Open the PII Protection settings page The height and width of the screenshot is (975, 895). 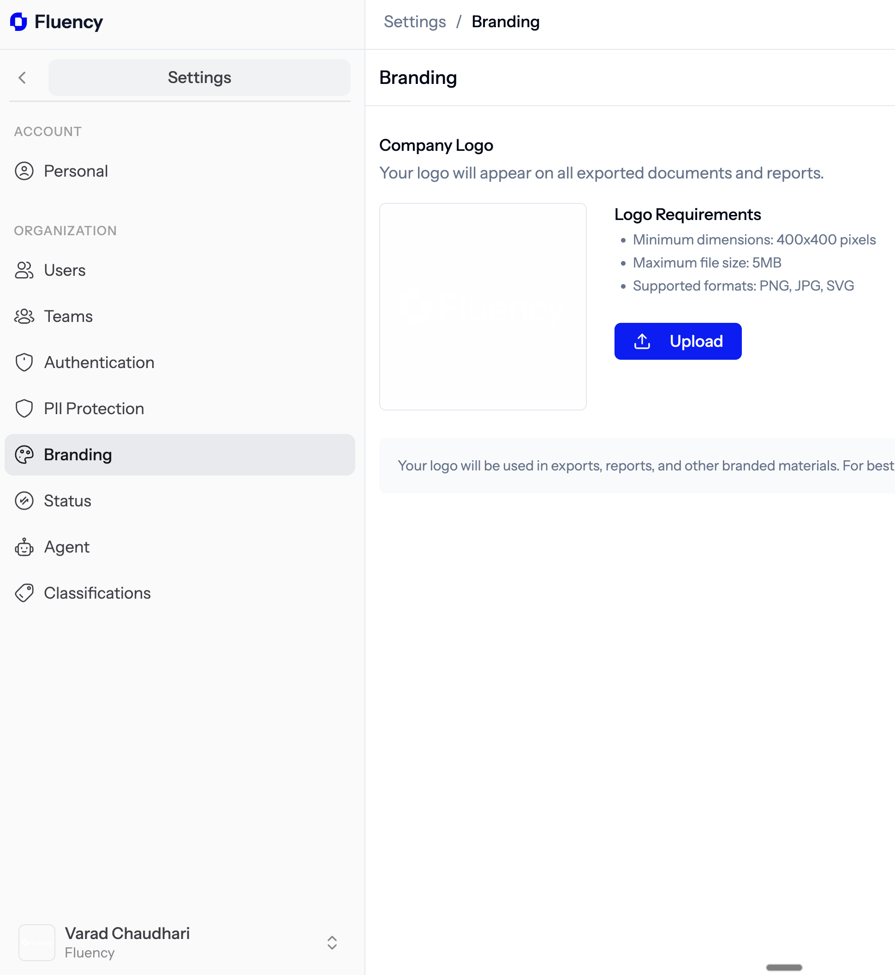94,409
